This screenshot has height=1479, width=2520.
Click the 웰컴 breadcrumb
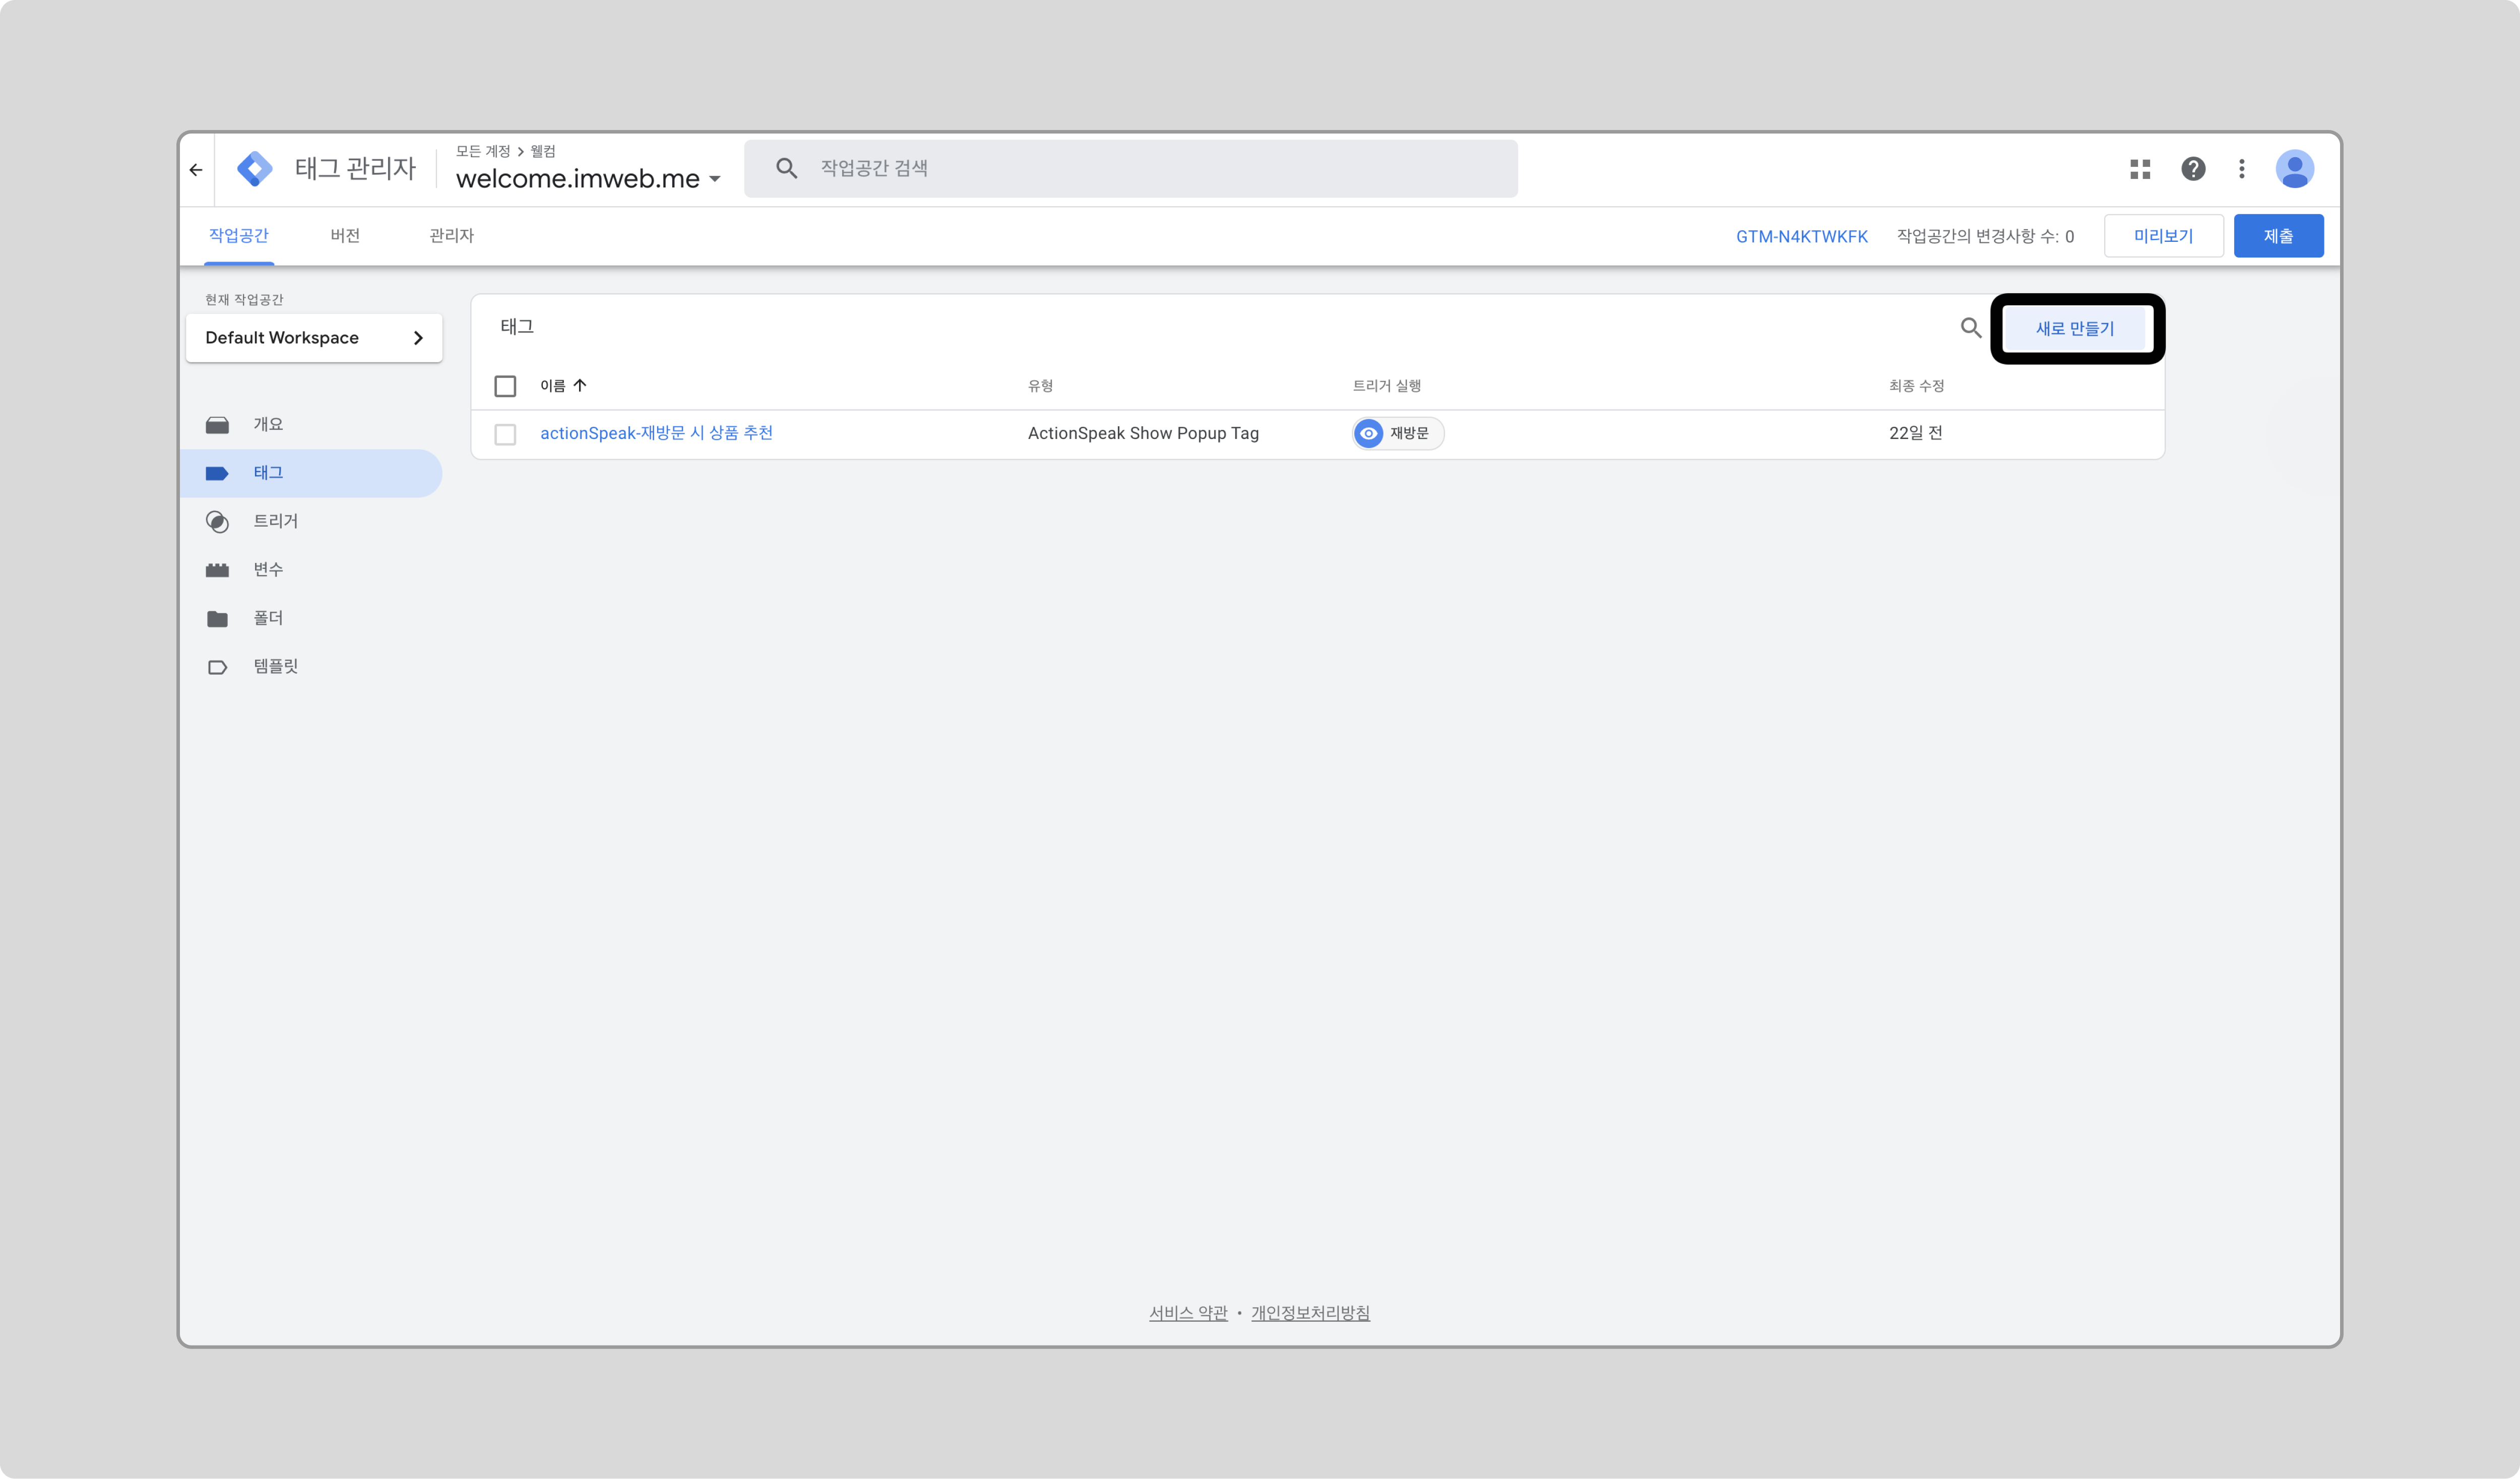coord(543,151)
